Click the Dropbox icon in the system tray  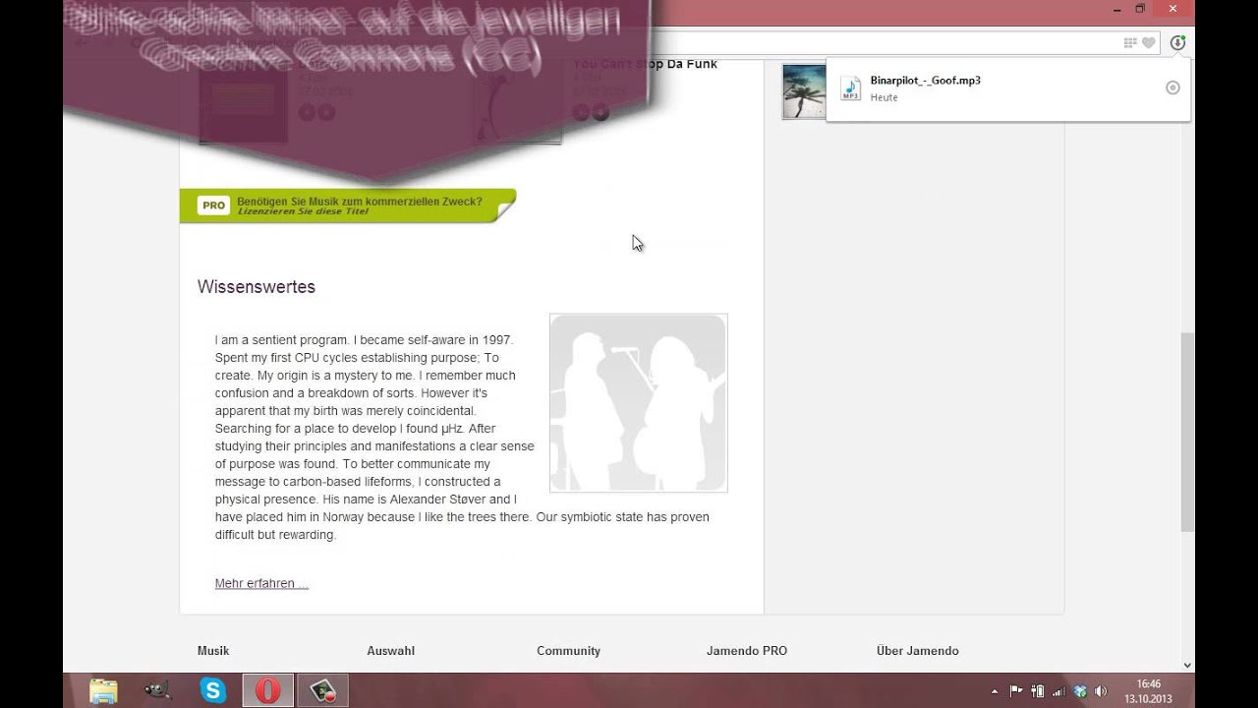coord(1080,691)
